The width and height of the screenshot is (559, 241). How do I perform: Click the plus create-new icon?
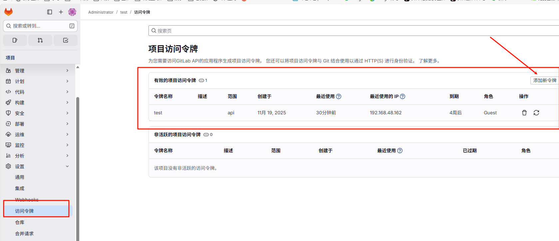(x=61, y=12)
